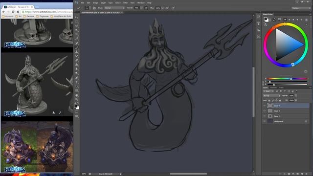Click Chrome address bar

click(x=47, y=12)
